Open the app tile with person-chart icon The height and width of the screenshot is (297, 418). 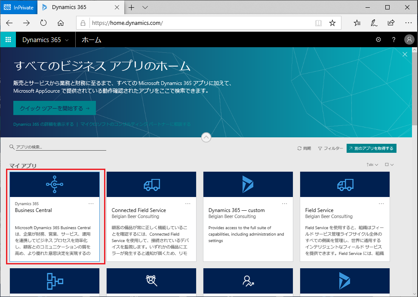pos(248,281)
